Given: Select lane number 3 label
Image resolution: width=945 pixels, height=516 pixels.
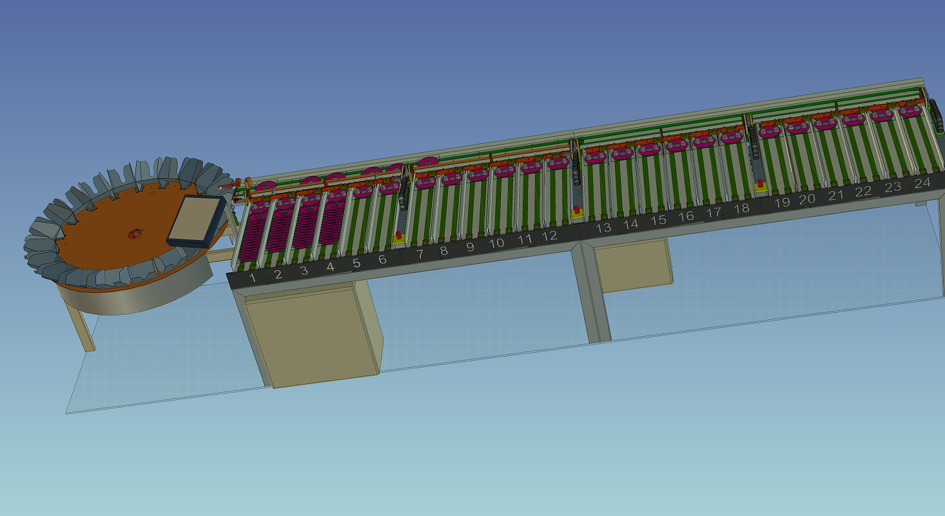Looking at the screenshot, I should (x=304, y=270).
